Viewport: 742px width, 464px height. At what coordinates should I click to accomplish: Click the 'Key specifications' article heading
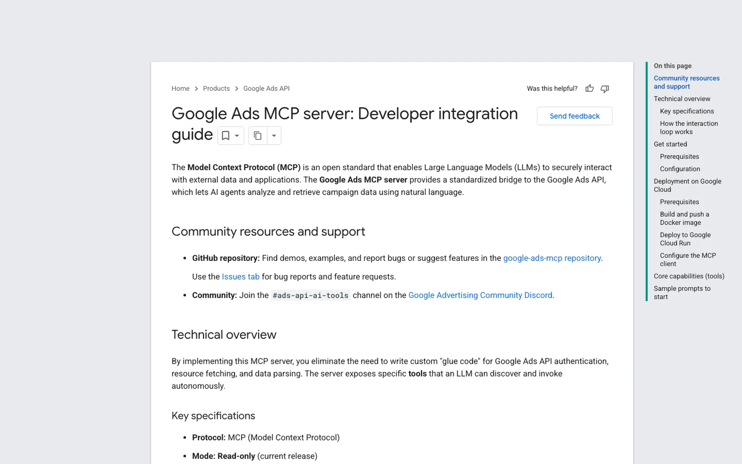[213, 416]
